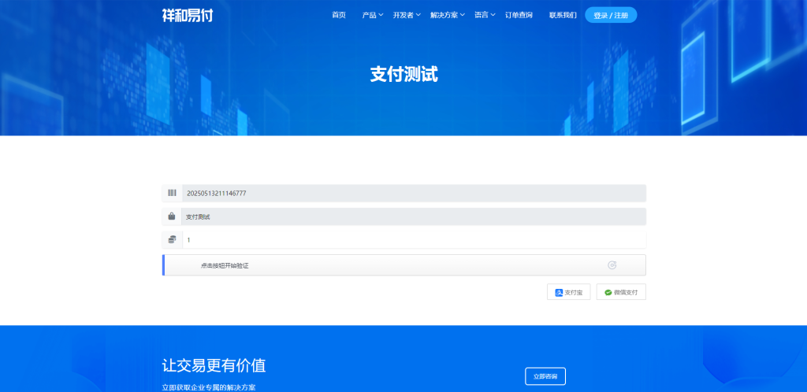Click the barcode icon beside order number

tap(171, 193)
